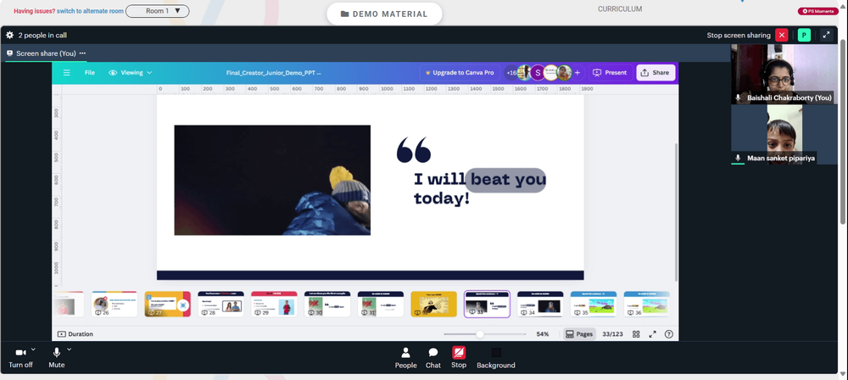The image size is (848, 380).
Task: Click the Present button
Action: [610, 73]
